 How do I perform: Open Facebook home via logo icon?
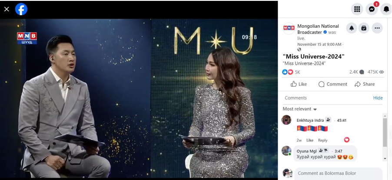tap(21, 9)
